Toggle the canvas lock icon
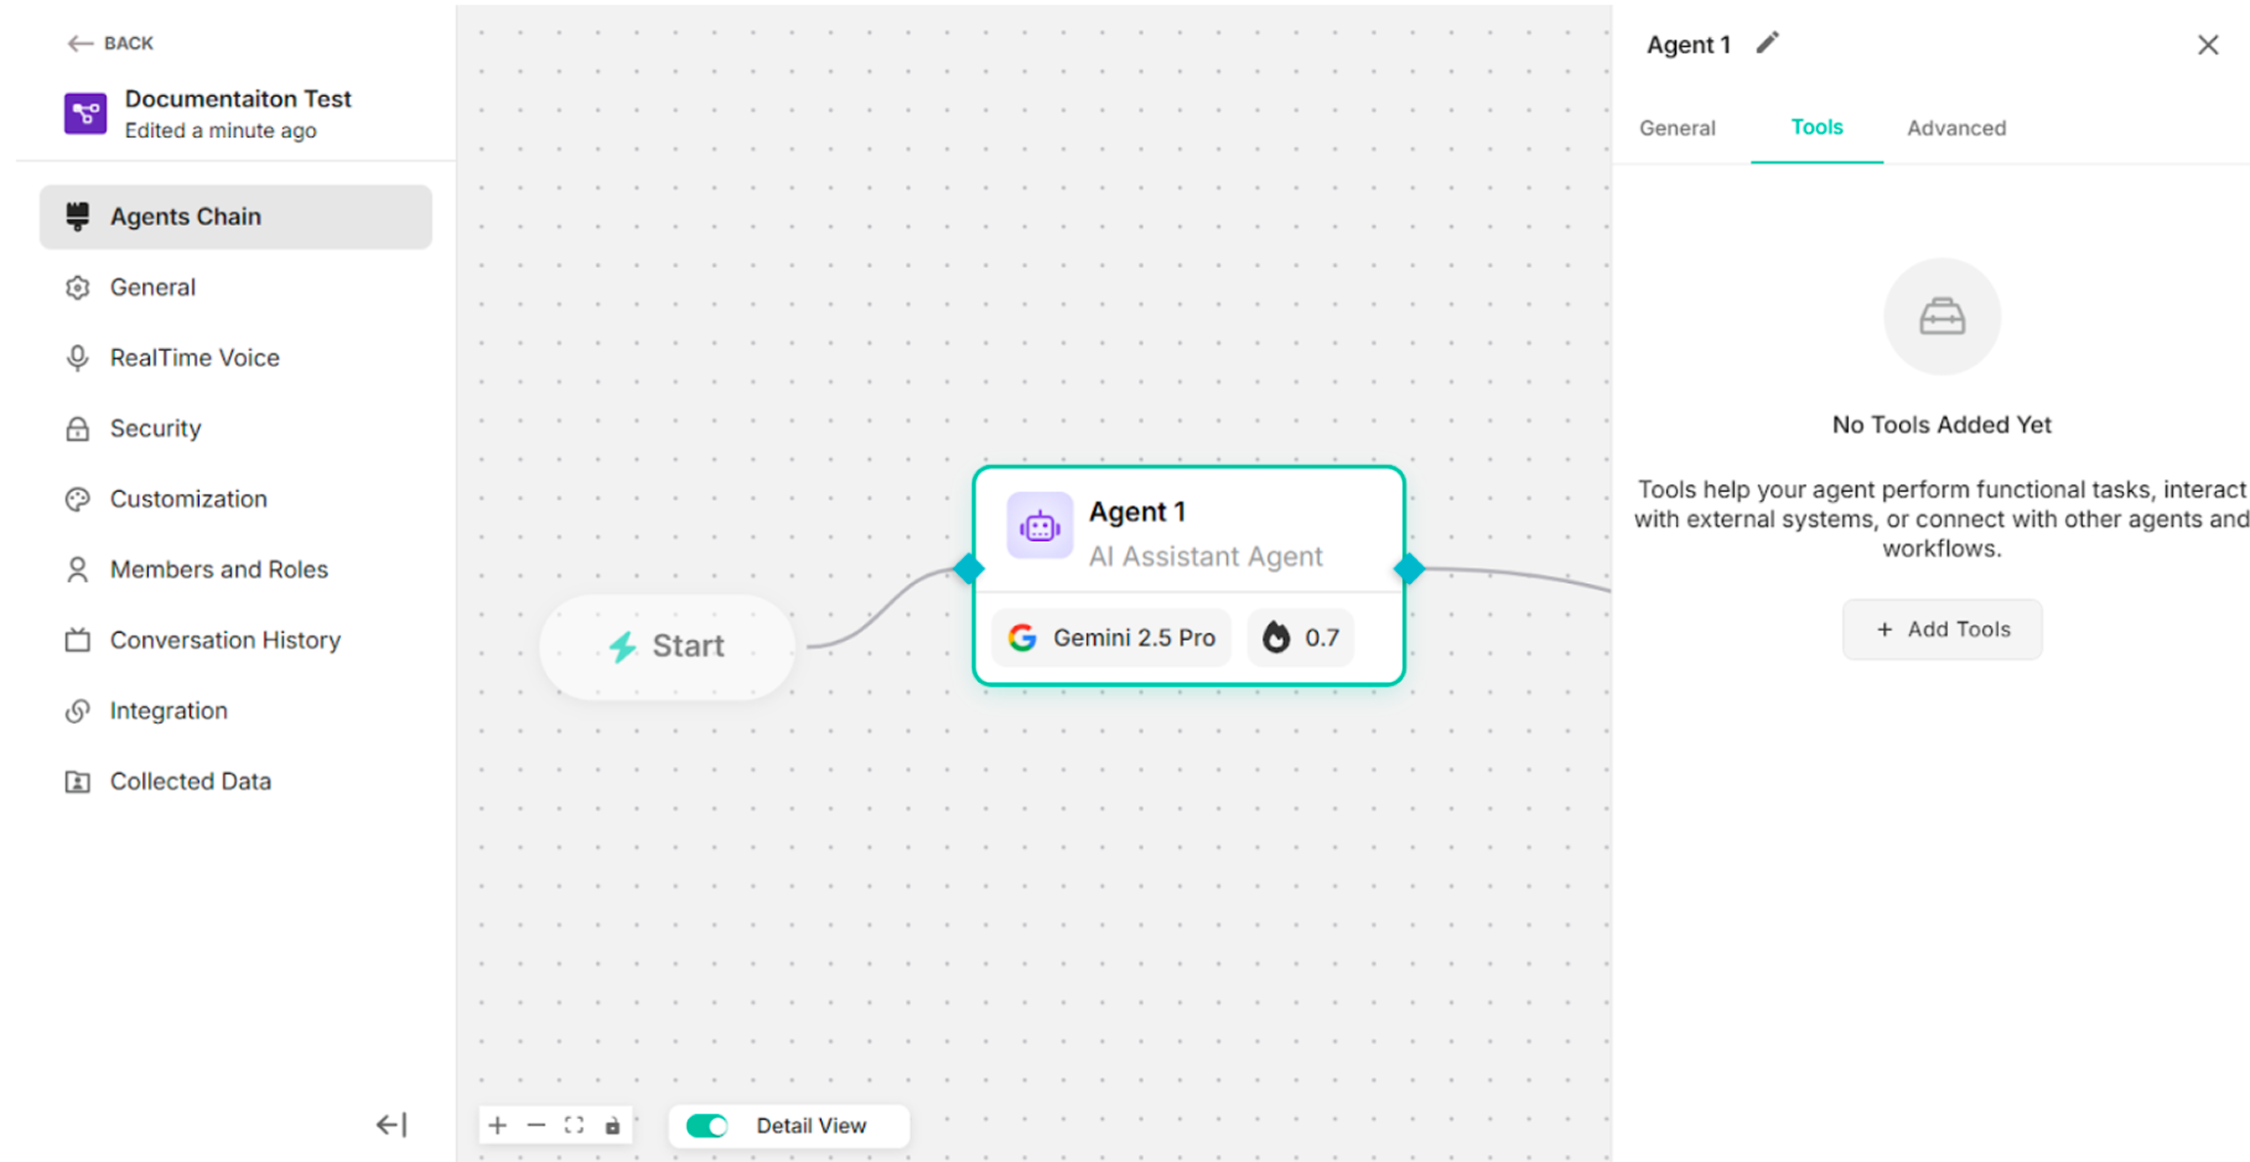2250x1162 pixels. 612,1125
